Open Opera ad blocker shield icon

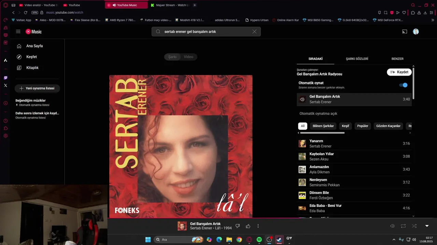pos(392,13)
